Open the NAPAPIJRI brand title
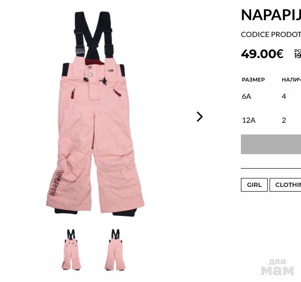Image resolution: width=301 pixels, height=282 pixels. pos(271,15)
